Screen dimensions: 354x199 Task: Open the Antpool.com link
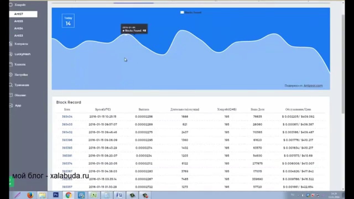tap(313, 86)
